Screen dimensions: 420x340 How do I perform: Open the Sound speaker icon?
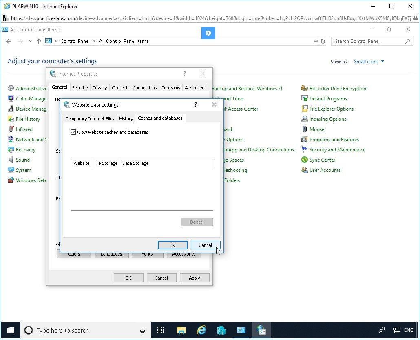point(11,160)
